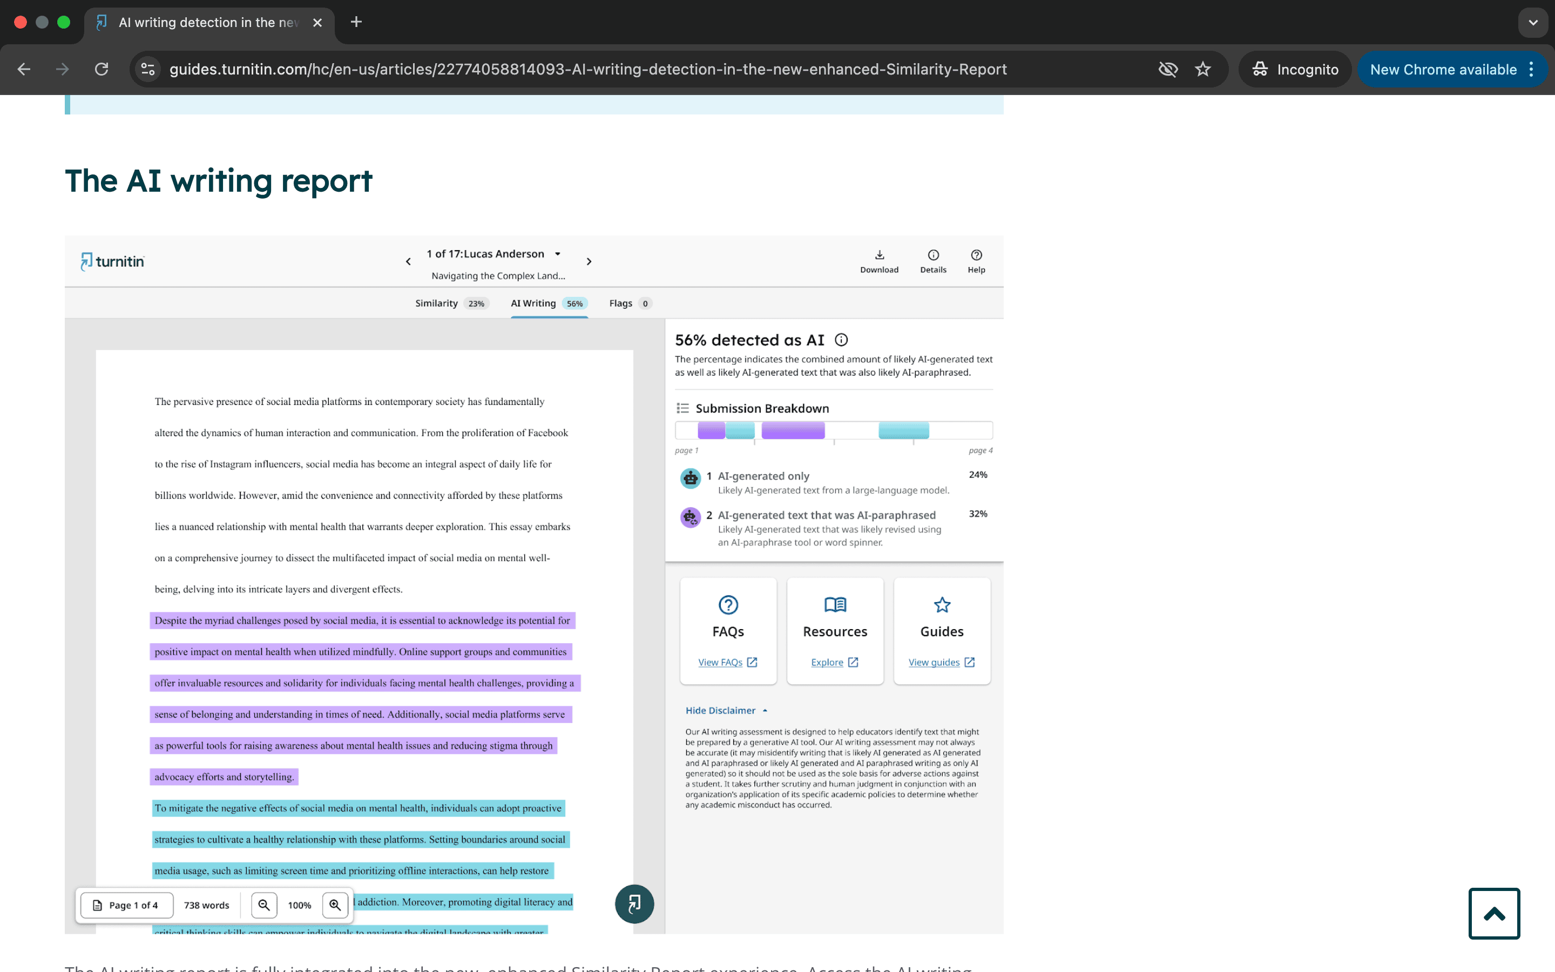Image resolution: width=1555 pixels, height=972 pixels.
Task: Open the Lucas Anderson submission dropdown
Action: pos(558,254)
